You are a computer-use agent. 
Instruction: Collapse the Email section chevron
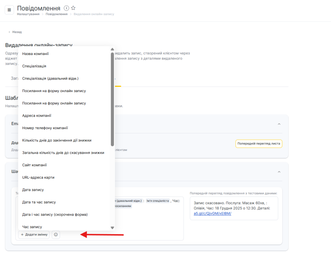(279, 124)
